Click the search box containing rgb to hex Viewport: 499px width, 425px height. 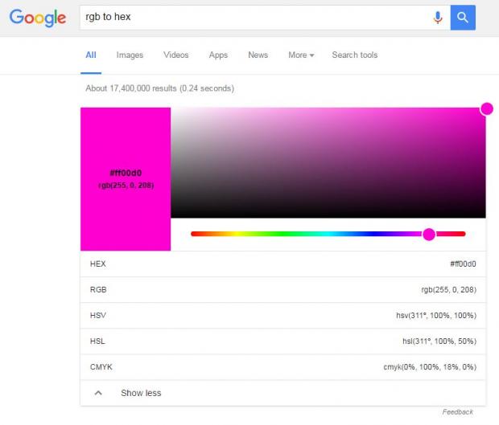[x=254, y=17]
